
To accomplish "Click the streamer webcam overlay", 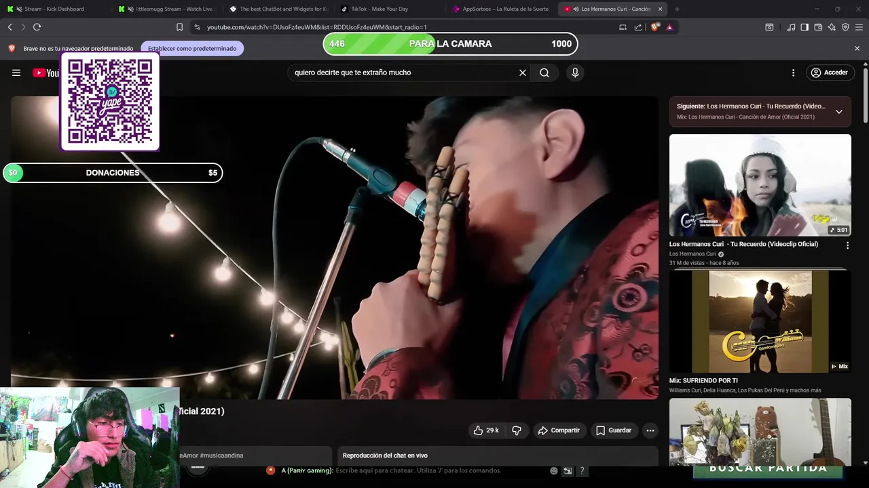I will tap(90, 438).
